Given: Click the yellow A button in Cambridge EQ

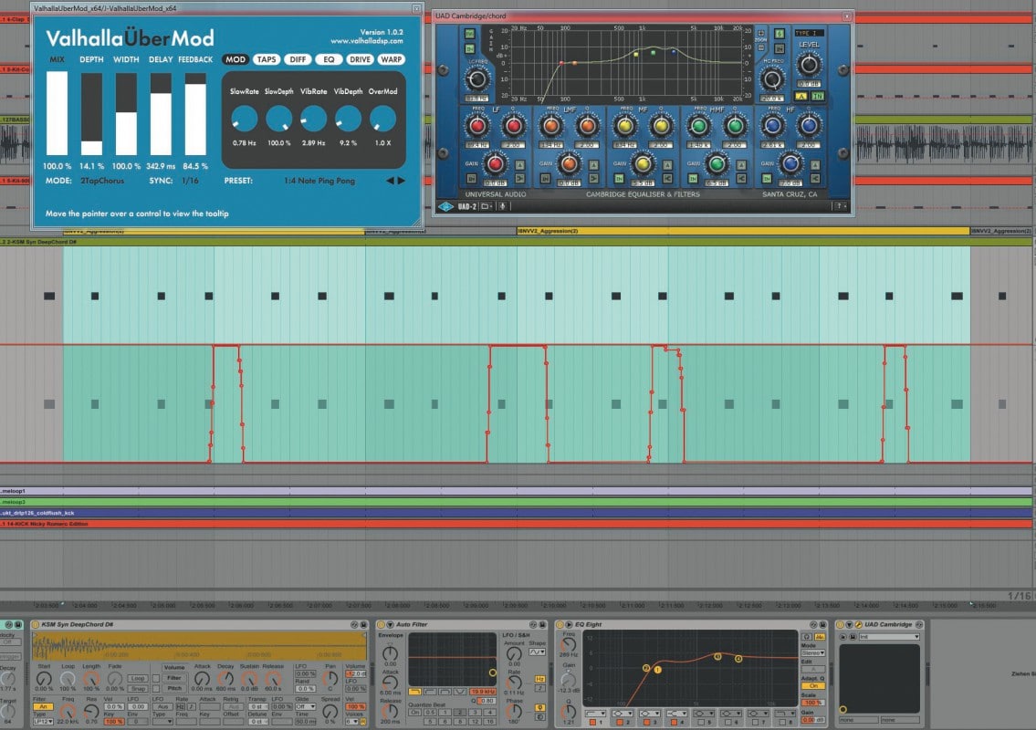Looking at the screenshot, I should pos(801,97).
